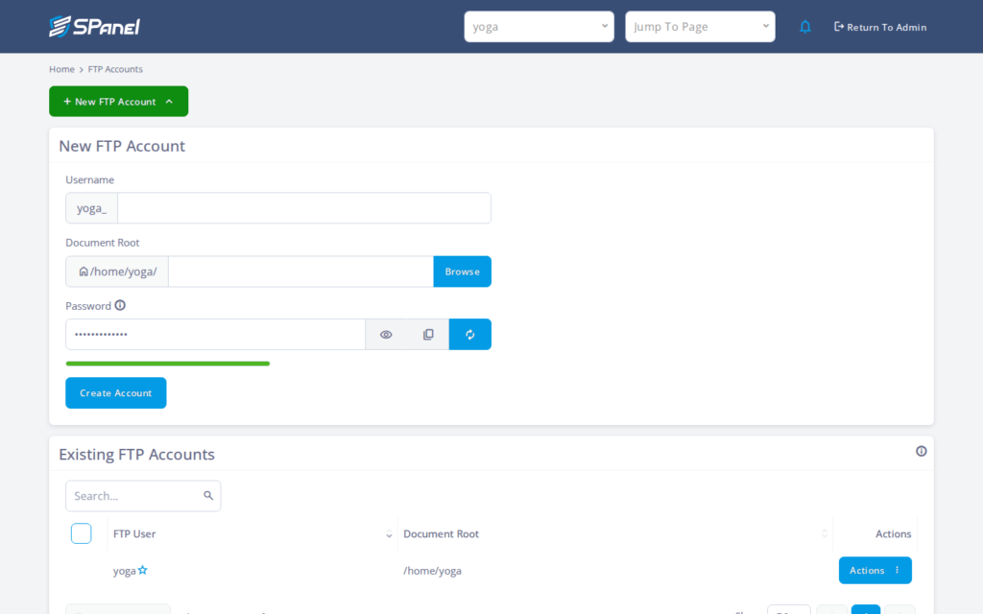Viewport: 983px width, 614px height.
Task: Sort by FTP User column
Action: (x=252, y=533)
